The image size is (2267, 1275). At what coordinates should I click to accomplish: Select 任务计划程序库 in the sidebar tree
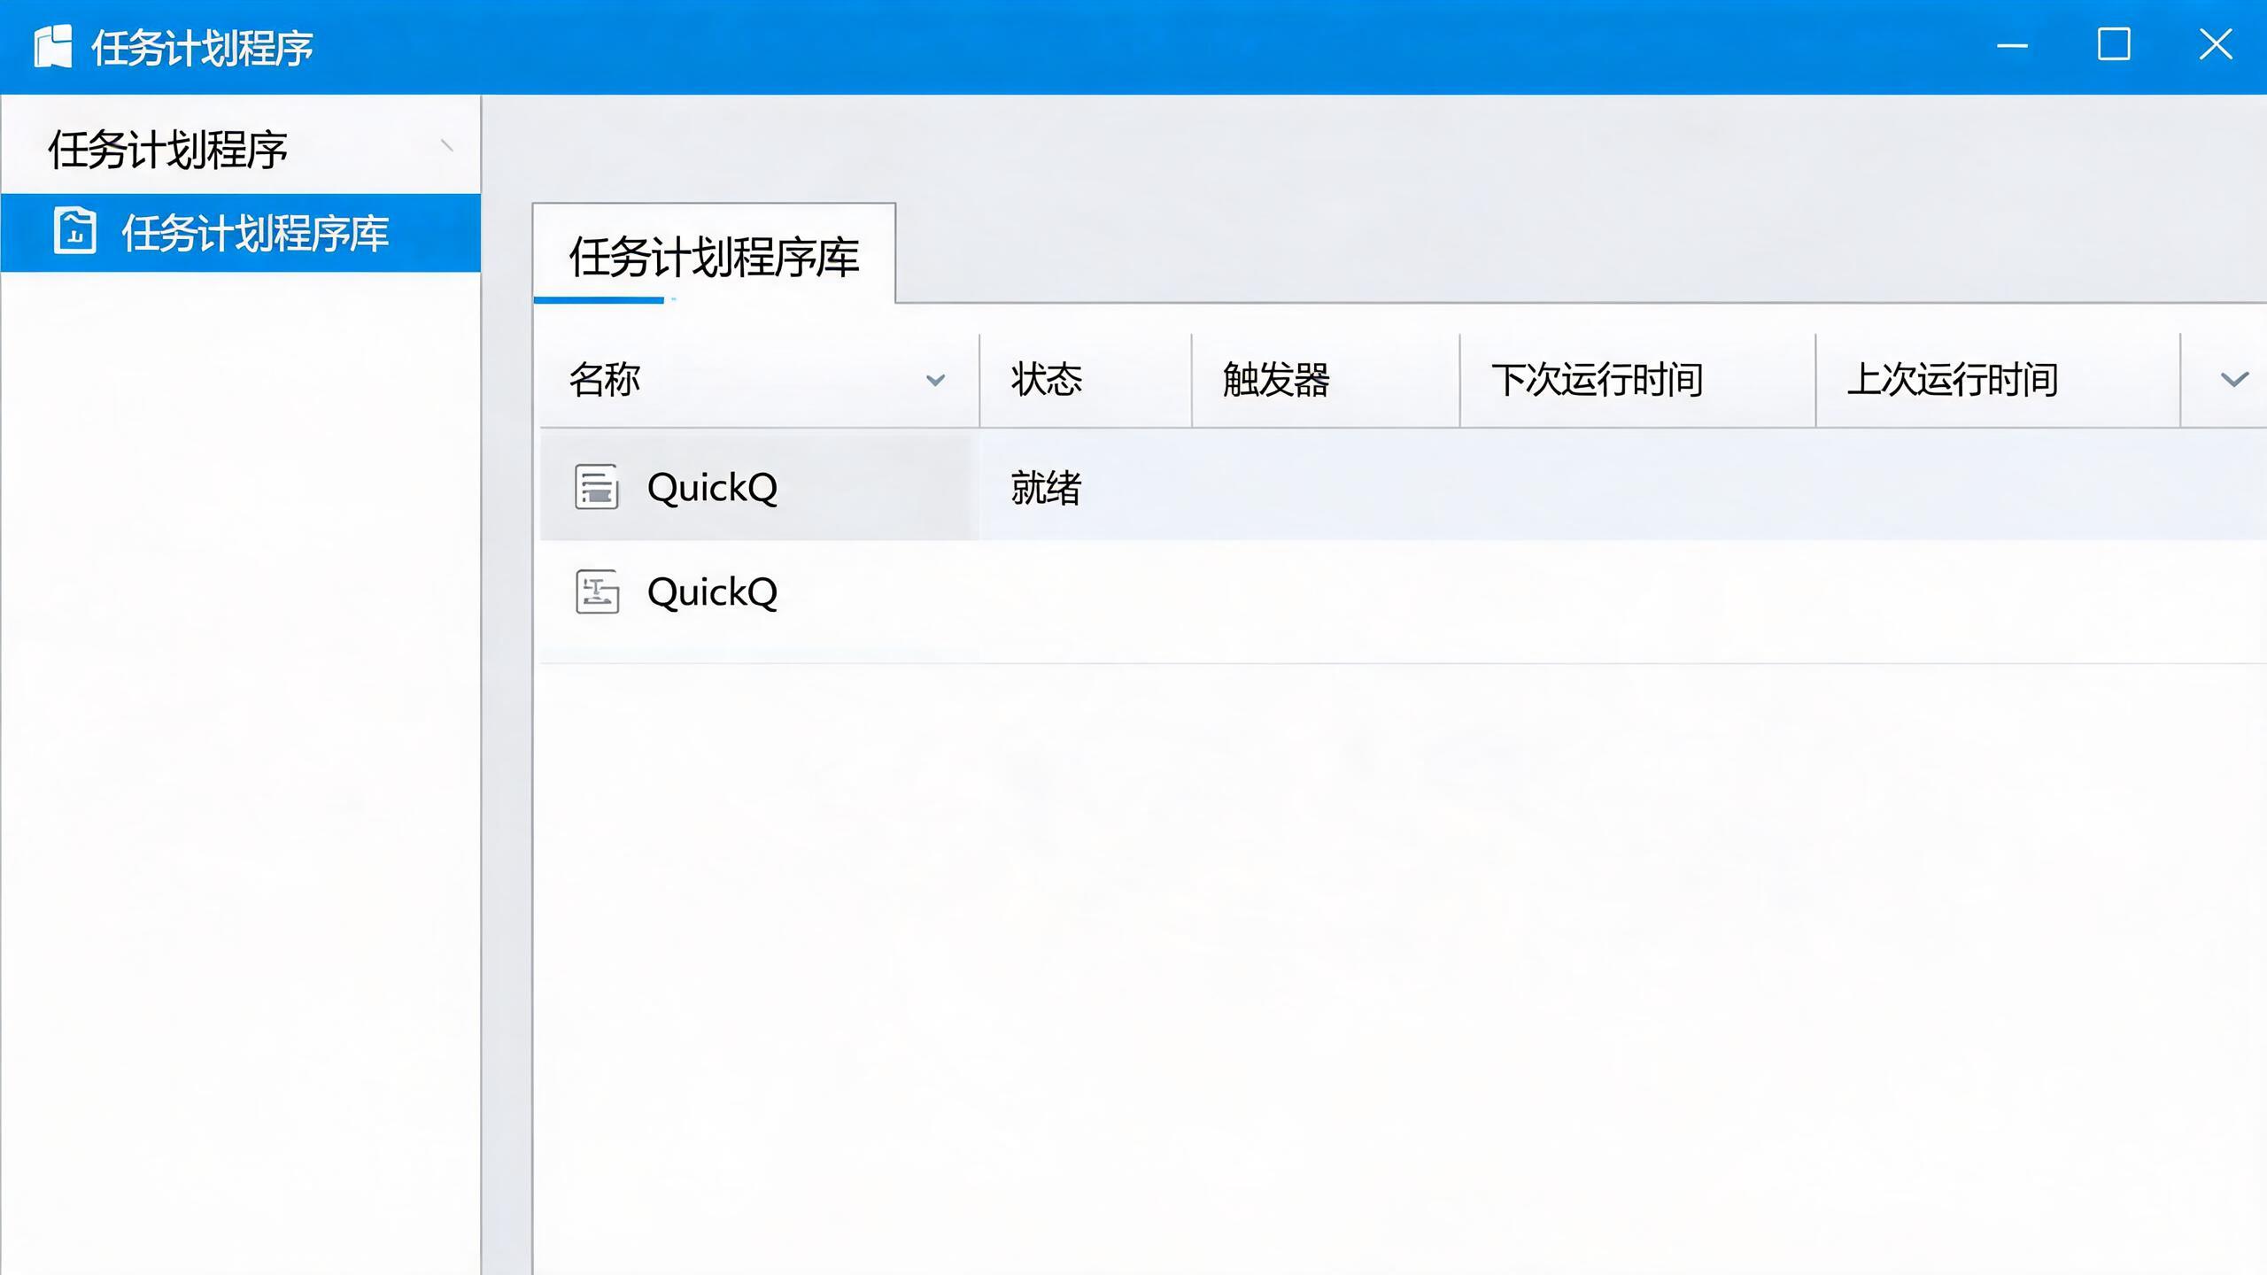point(241,233)
